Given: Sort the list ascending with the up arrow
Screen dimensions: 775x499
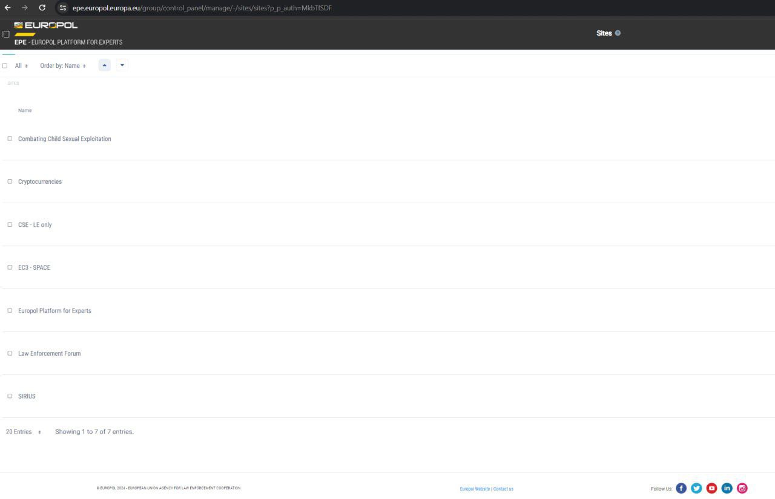Looking at the screenshot, I should click(104, 65).
